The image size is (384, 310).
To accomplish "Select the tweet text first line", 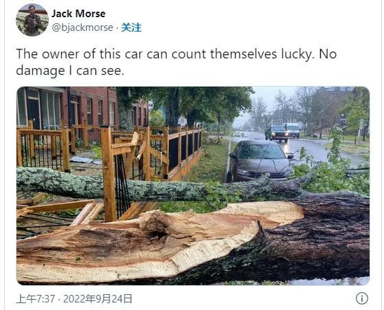I will point(177,54).
